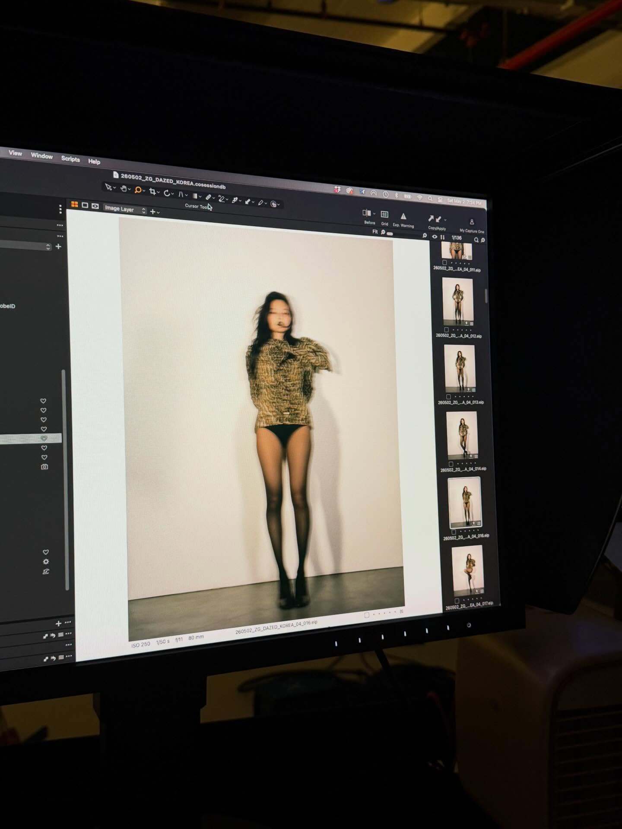Click vertical three-dot menu atop left panel
The height and width of the screenshot is (829, 622).
(x=60, y=209)
